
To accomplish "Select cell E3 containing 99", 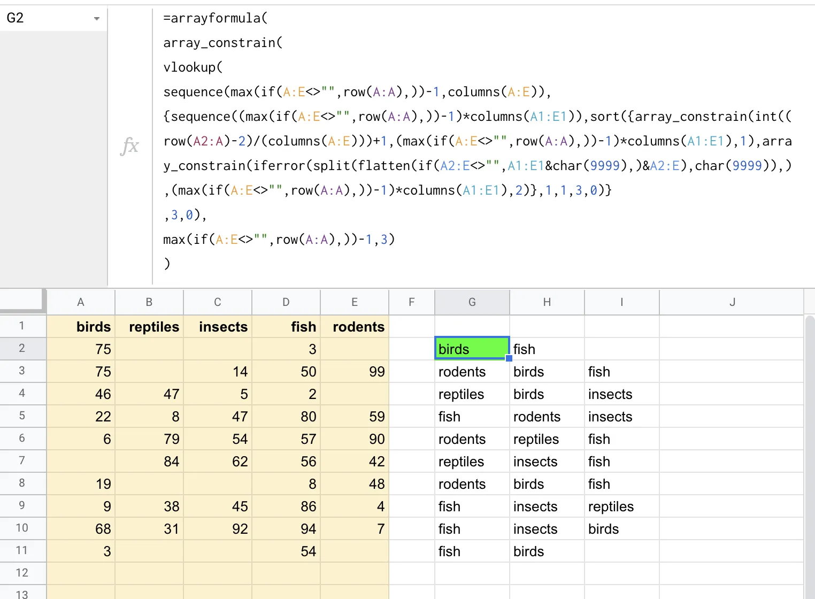I will click(355, 371).
